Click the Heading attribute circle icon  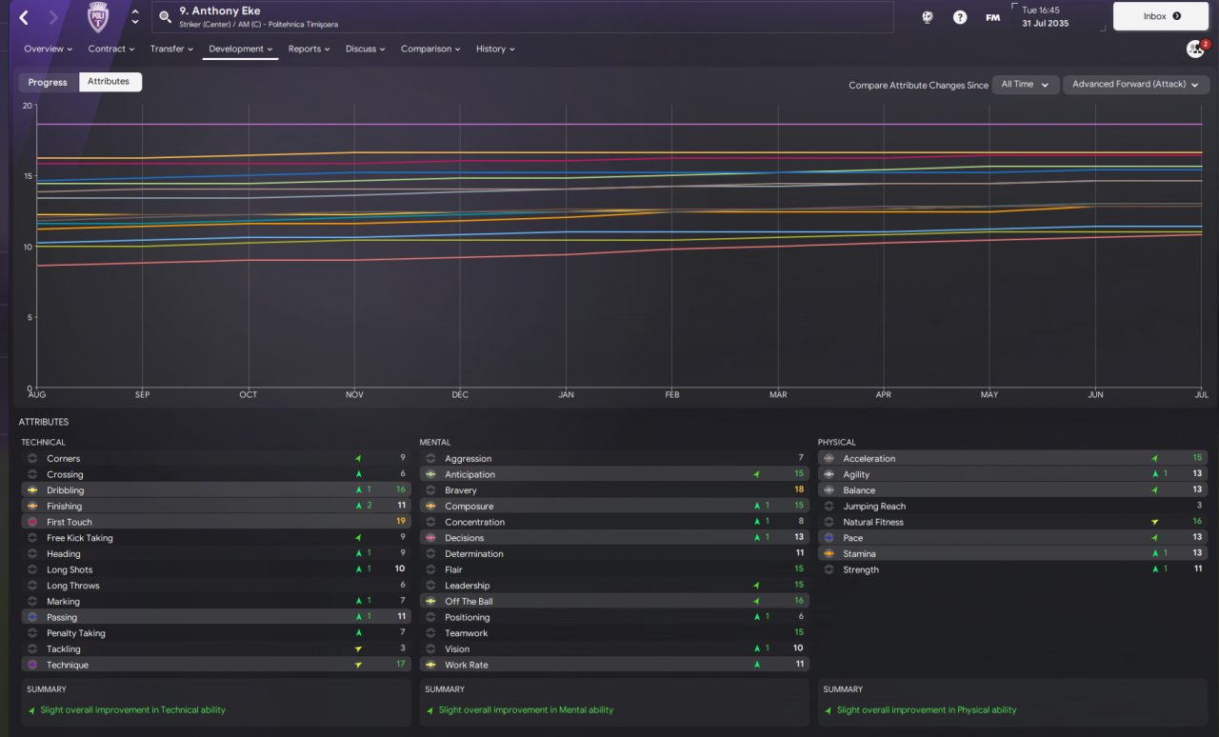[x=31, y=554]
